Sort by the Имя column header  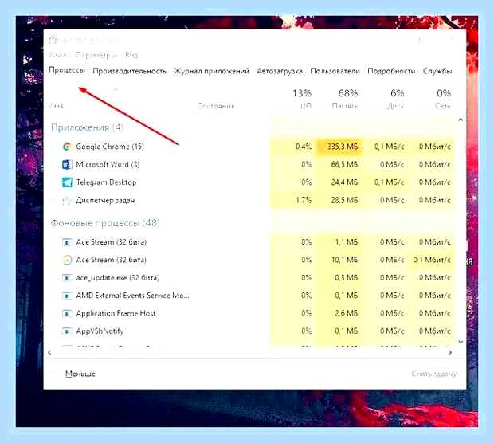pyautogui.click(x=56, y=106)
